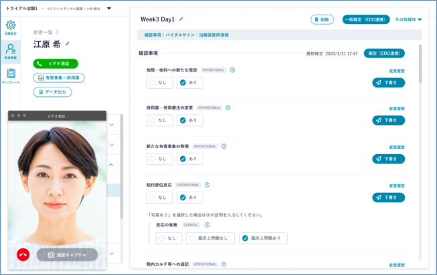
Task: Click pencil icon beside patient name 江原 希
Action: (68, 45)
